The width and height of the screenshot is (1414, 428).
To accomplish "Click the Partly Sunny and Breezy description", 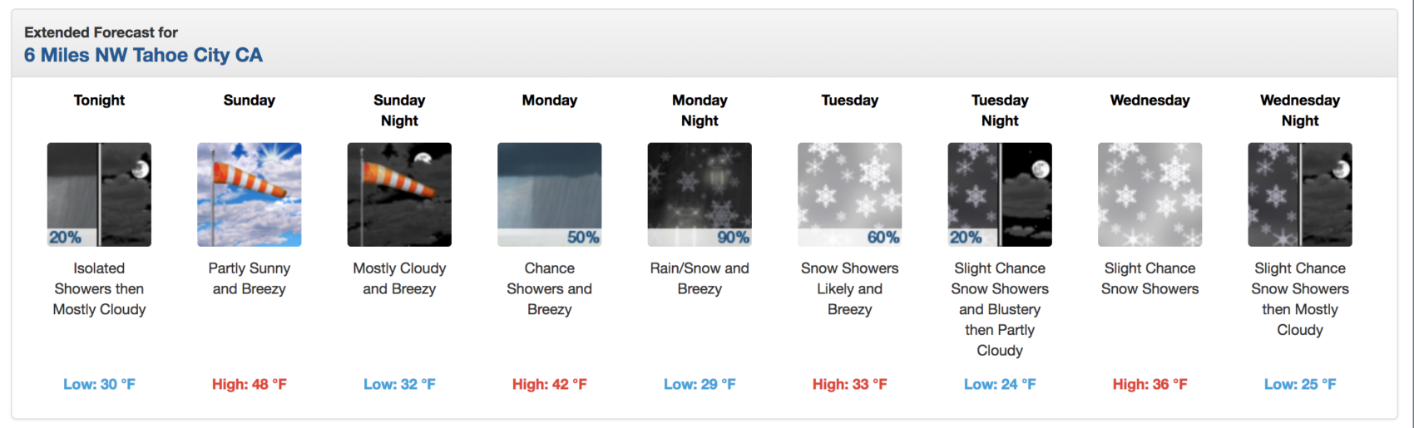I will pyautogui.click(x=250, y=278).
